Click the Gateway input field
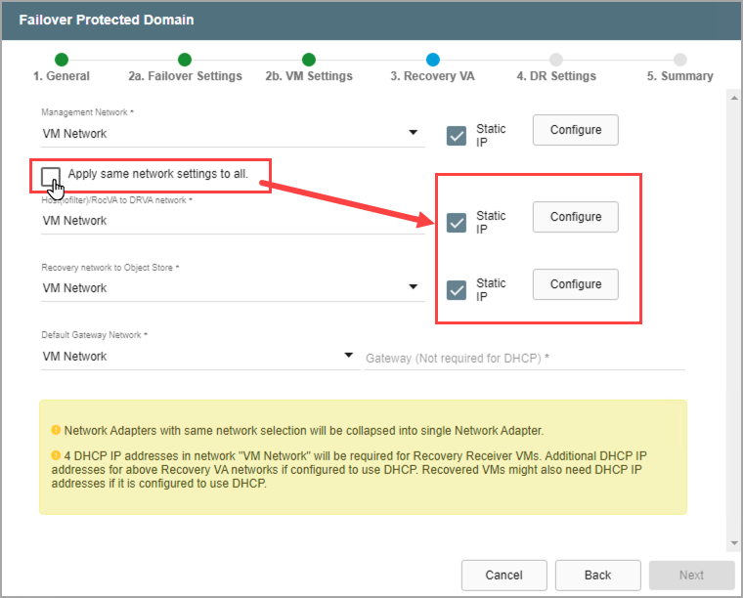Image resolution: width=743 pixels, height=598 pixels. (524, 359)
